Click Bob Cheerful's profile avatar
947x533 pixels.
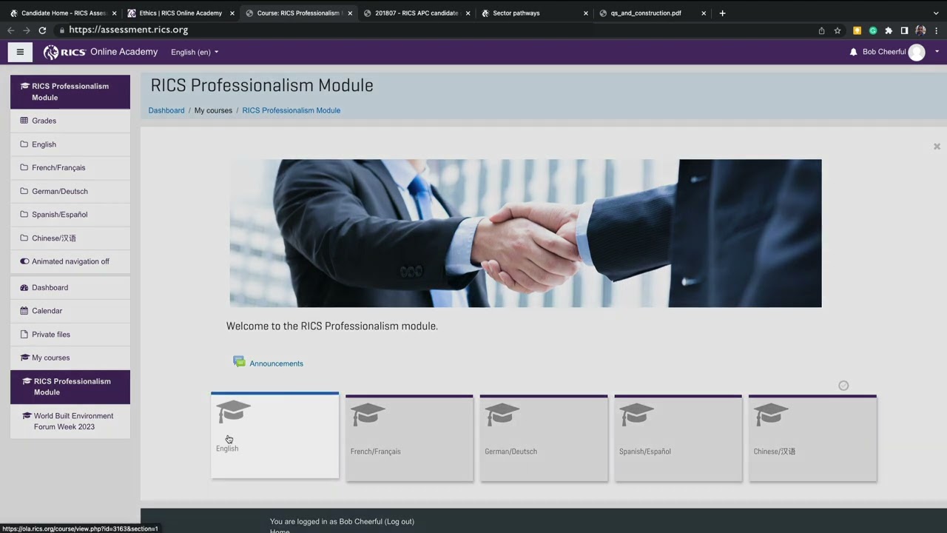click(917, 52)
